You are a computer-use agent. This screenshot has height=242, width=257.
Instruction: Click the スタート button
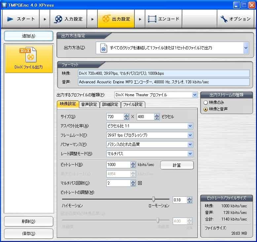21,19
